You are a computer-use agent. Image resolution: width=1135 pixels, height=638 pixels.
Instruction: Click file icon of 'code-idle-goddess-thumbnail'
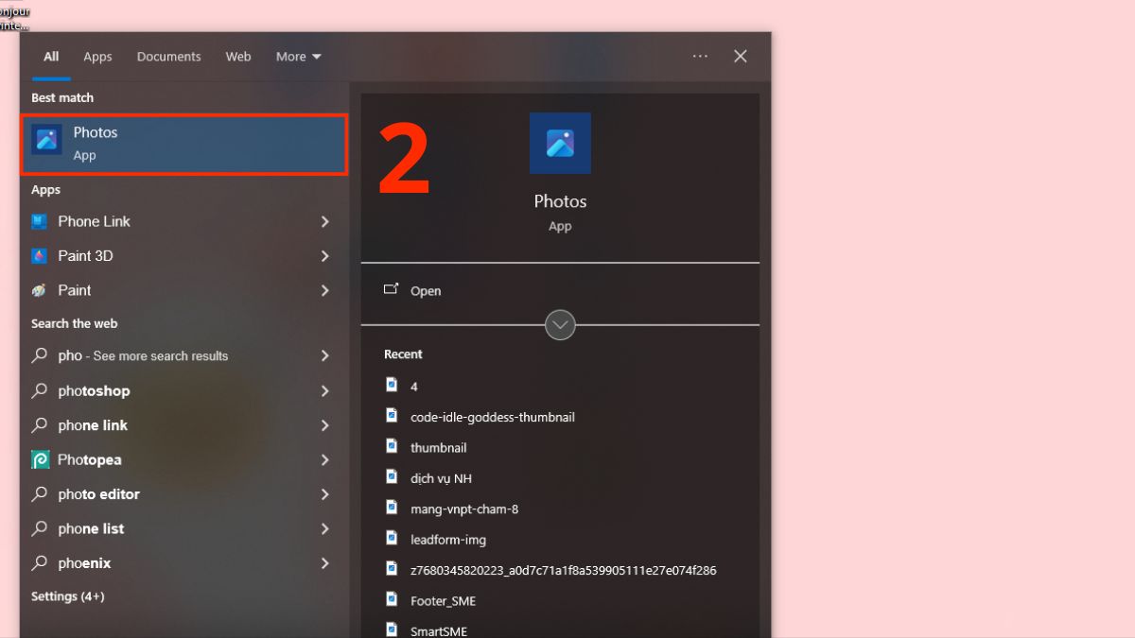coord(392,415)
